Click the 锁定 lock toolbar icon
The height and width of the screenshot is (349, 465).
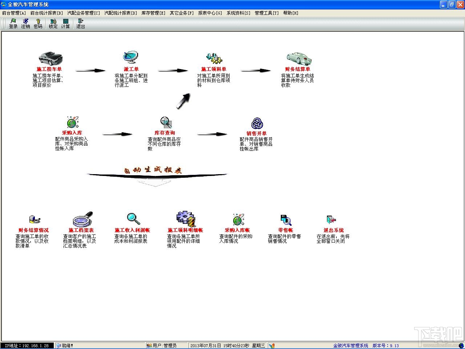tap(53, 24)
